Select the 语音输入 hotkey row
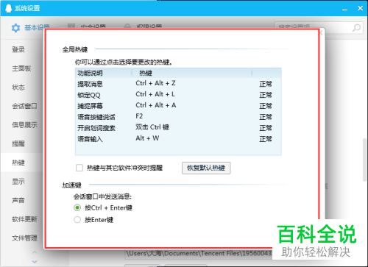 pos(178,139)
